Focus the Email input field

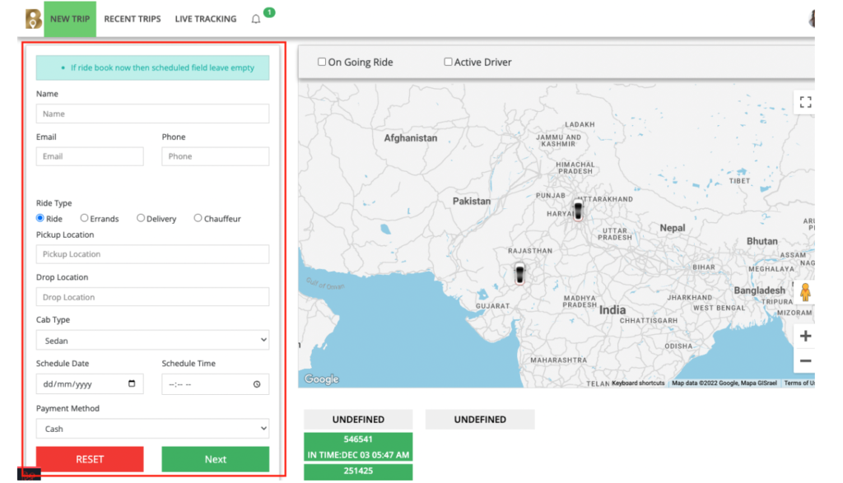click(90, 156)
